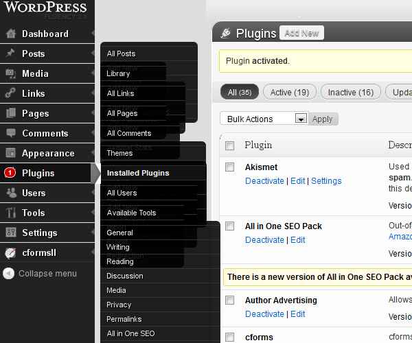Click the Appearance layout icon
The image size is (412, 343).
tap(11, 153)
